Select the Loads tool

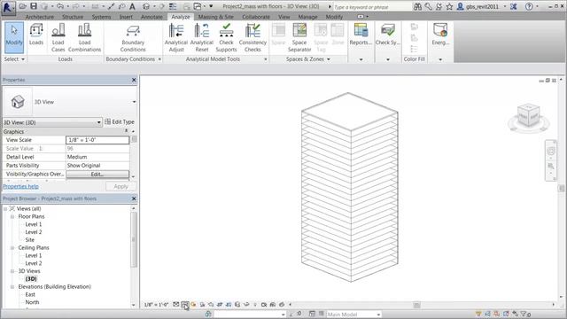pyautogui.click(x=36, y=35)
